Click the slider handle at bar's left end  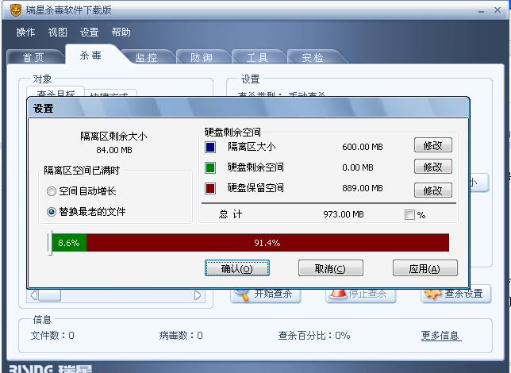[50, 243]
